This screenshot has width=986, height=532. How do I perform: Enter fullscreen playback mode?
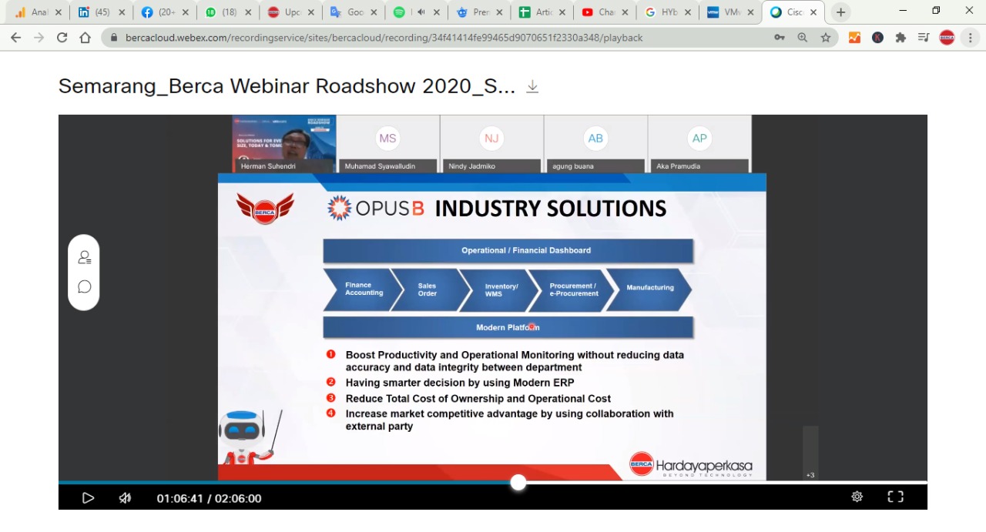(x=895, y=497)
